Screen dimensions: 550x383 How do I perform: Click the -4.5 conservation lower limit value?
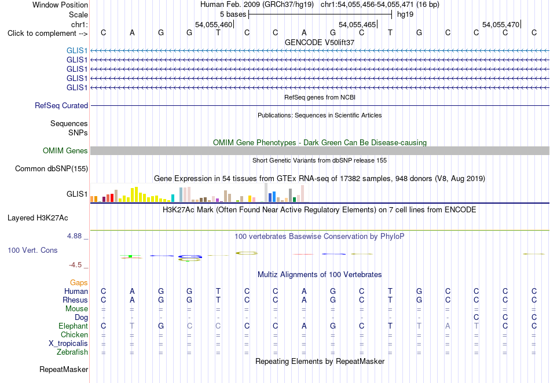(x=75, y=265)
